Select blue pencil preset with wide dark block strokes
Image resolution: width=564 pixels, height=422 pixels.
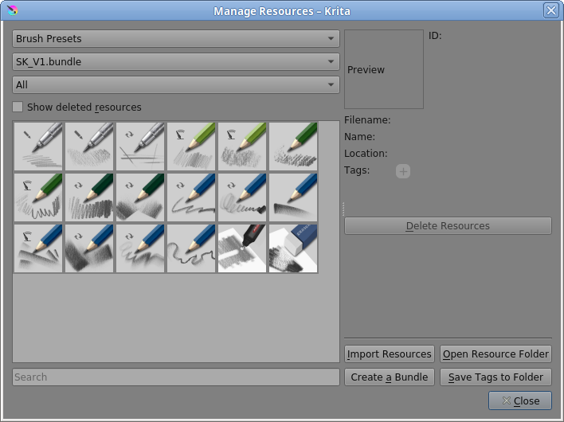coord(89,248)
